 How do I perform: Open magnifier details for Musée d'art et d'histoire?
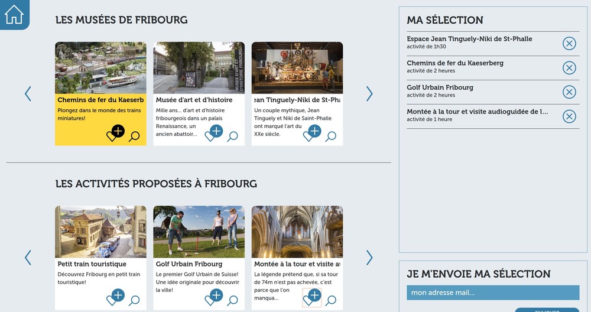click(x=232, y=136)
